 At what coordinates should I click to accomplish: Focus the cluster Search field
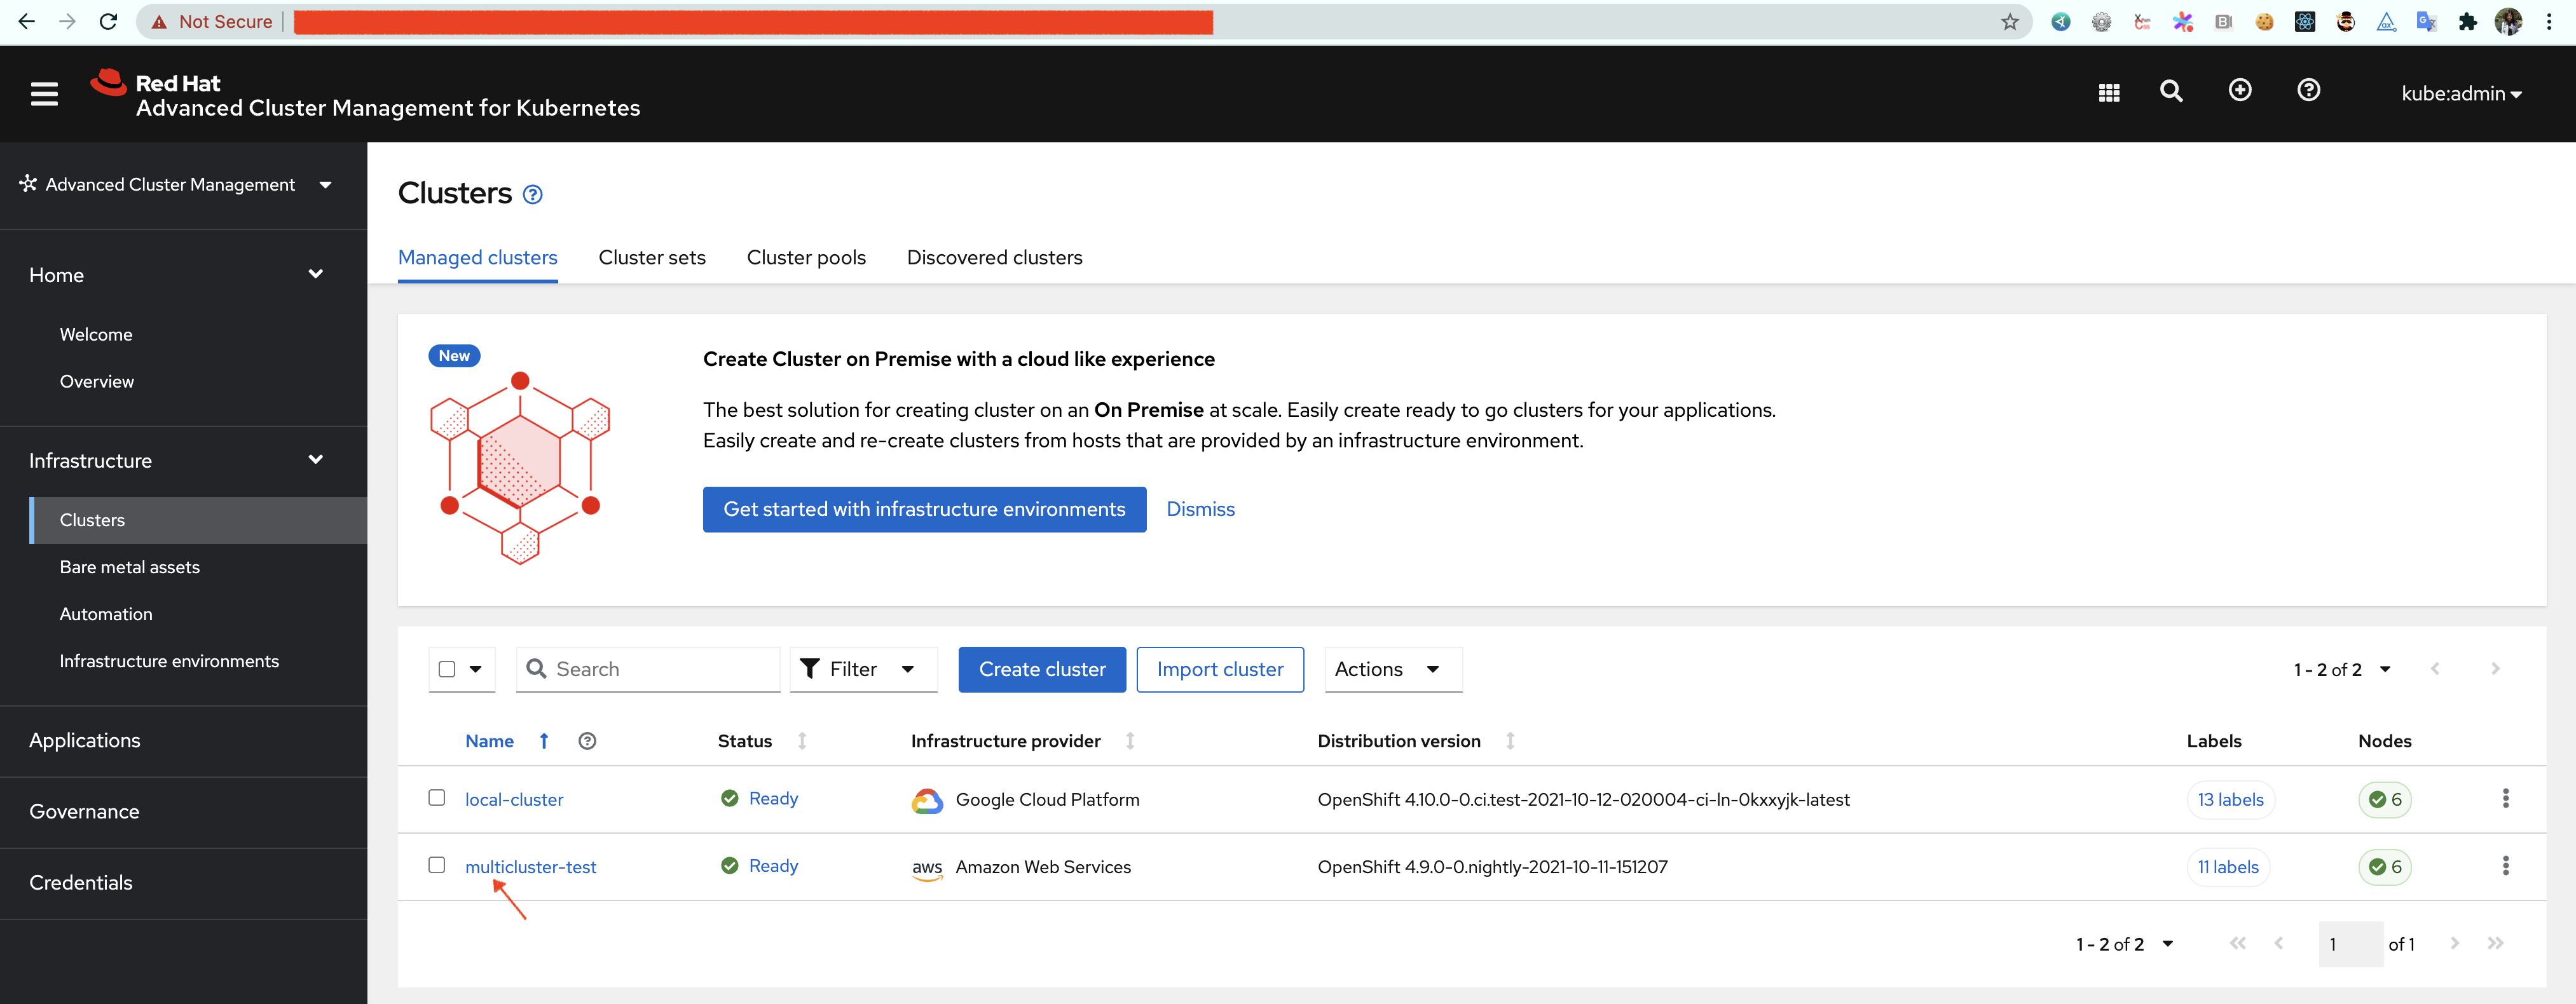(x=648, y=669)
